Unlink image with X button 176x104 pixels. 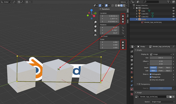tap(173, 97)
